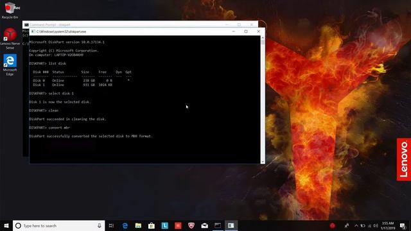Screen dimensions: 411x231
Task: Click 'DiskPart succeeded in cleaning the disk.'
Action: (x=67, y=119)
